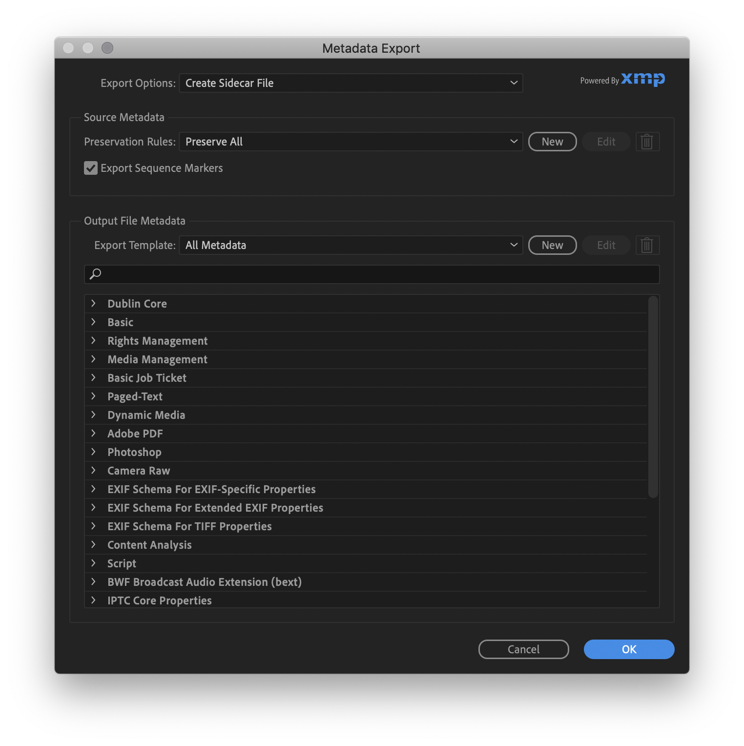Expand BWF Broadcast Audio Extension schema

pyautogui.click(x=93, y=581)
